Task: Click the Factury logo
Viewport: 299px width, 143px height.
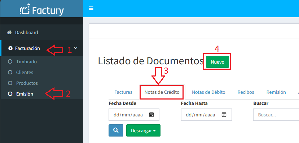Action: 42,9
